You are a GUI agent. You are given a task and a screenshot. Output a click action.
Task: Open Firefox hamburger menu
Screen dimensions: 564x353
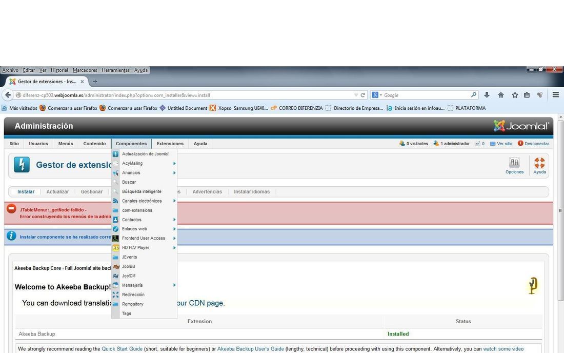555,95
